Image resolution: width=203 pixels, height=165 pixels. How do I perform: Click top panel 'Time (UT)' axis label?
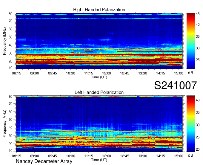tap(99, 77)
